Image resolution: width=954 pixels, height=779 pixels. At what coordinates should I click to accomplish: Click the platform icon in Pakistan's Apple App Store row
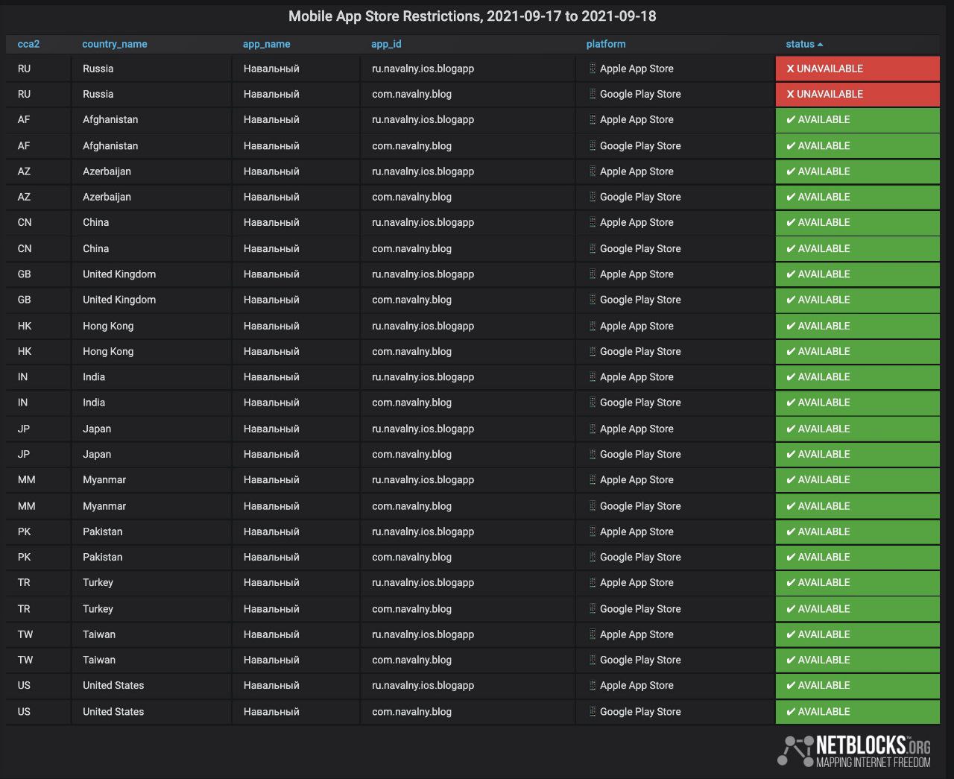pos(593,532)
